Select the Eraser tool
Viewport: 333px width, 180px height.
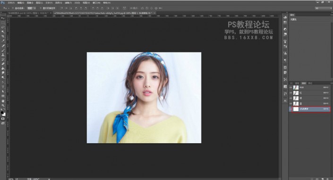pos(3,64)
